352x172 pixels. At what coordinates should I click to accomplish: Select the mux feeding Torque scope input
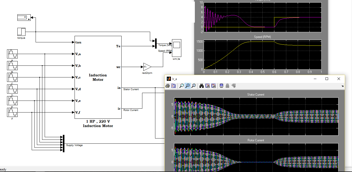coord(156,43)
